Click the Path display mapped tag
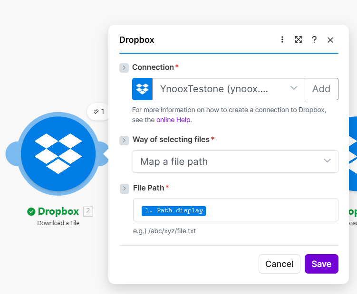Image resolution: width=357 pixels, height=294 pixels. [174, 210]
